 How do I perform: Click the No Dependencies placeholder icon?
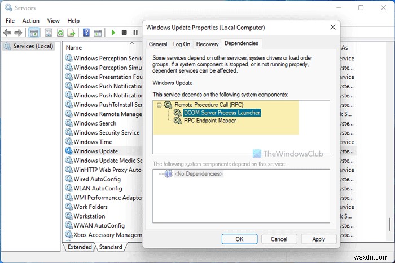168,174
